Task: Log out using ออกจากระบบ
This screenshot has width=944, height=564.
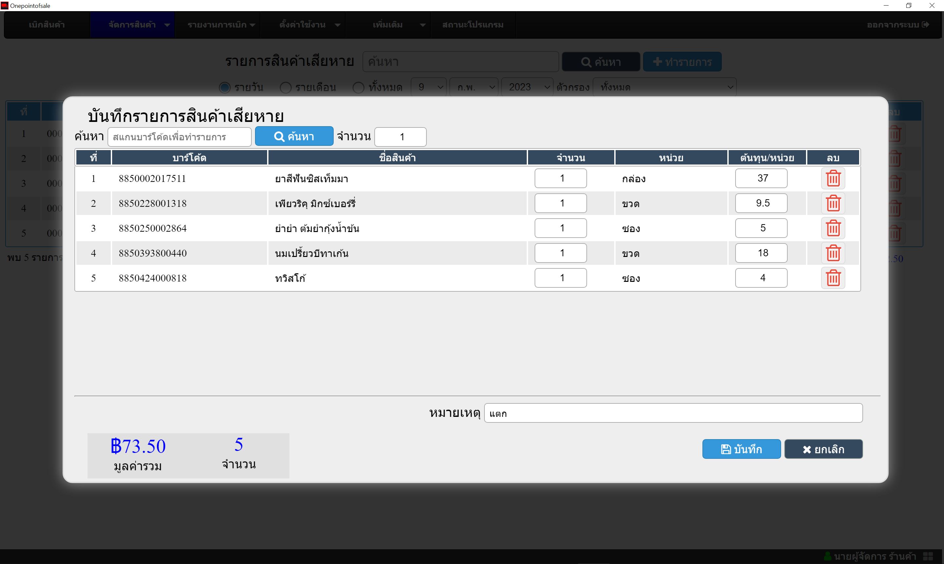Action: (898, 25)
